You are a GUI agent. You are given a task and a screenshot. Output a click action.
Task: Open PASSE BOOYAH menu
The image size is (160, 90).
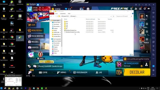click(36, 36)
